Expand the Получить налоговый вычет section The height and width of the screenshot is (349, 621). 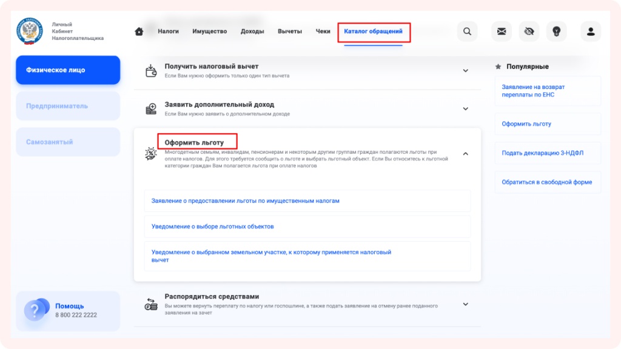tap(465, 71)
